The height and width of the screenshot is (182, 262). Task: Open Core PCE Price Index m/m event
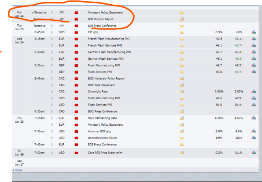105,153
